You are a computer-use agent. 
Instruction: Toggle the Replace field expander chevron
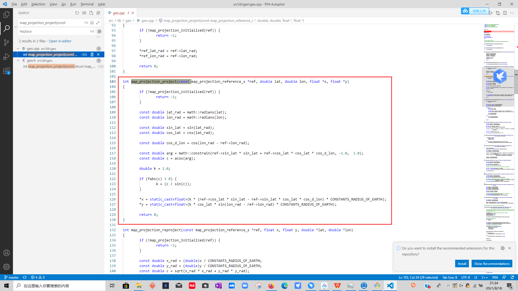coord(16,27)
